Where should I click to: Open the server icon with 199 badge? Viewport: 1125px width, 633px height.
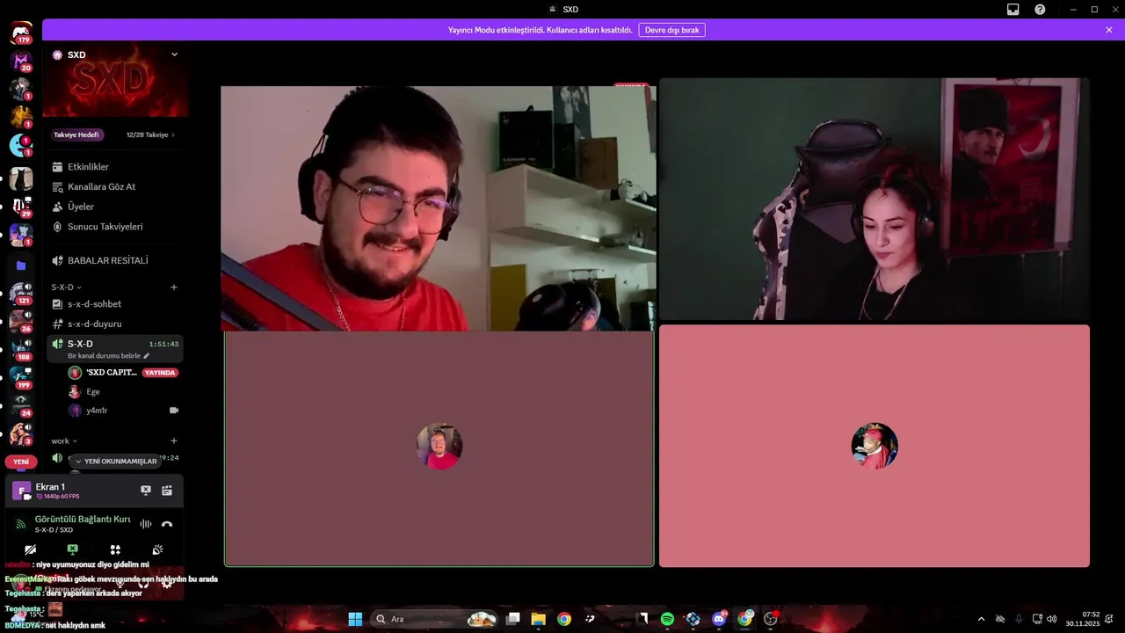[x=19, y=377]
